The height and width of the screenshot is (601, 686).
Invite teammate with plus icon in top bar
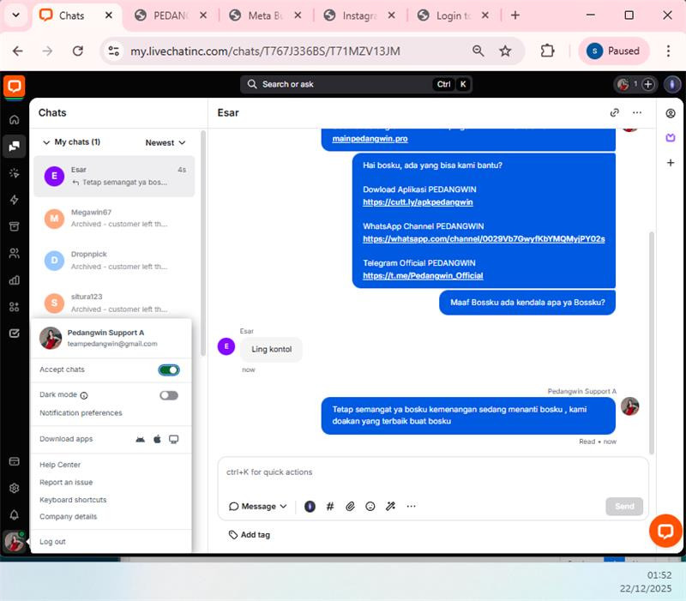tap(648, 84)
